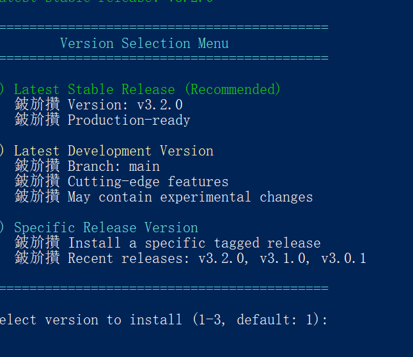Screen dimensions: 413x357
Task: Click the Version Selection Menu heading
Action: click(144, 44)
